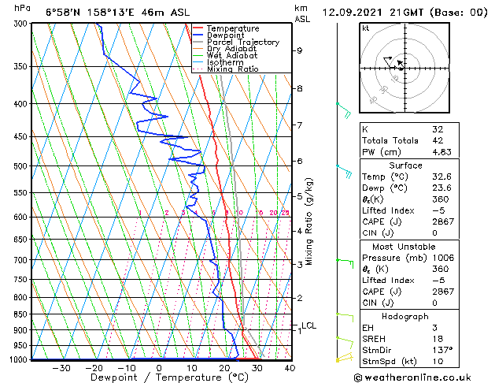Click the surface Temp value 32.6
495x383 pixels.
coord(441,177)
